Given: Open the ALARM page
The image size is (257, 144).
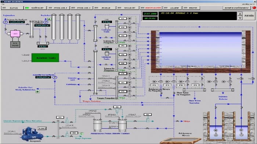Looking at the screenshot, I should [173, 8].
